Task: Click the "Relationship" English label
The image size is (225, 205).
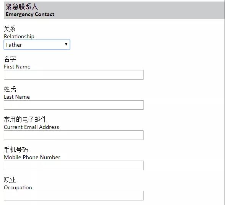Action: coord(19,36)
